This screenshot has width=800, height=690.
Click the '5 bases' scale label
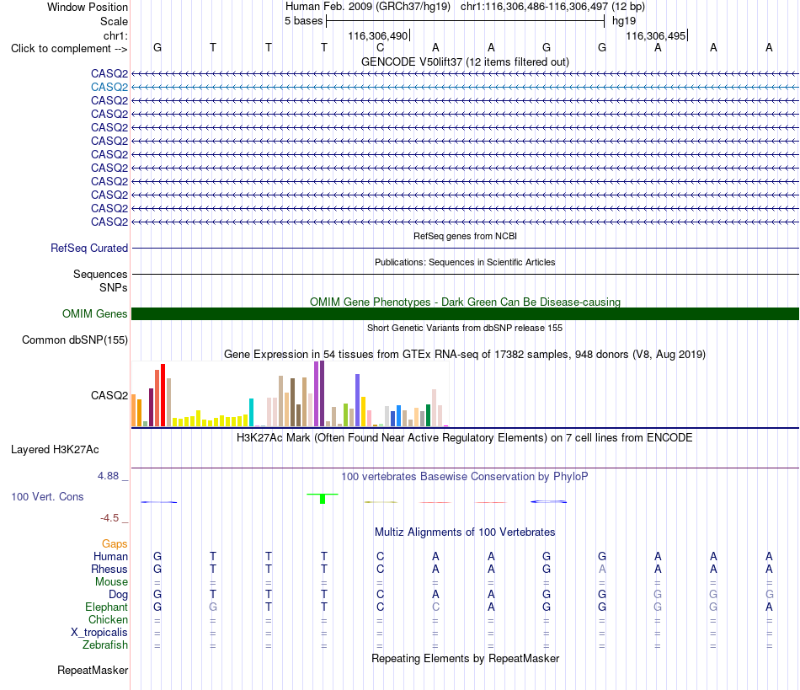[x=303, y=21]
